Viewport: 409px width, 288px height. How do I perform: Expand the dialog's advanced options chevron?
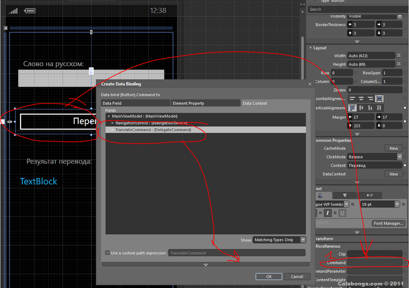click(206, 264)
